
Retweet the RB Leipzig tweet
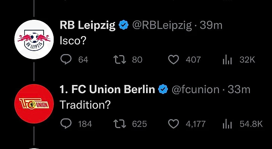pos(117,60)
